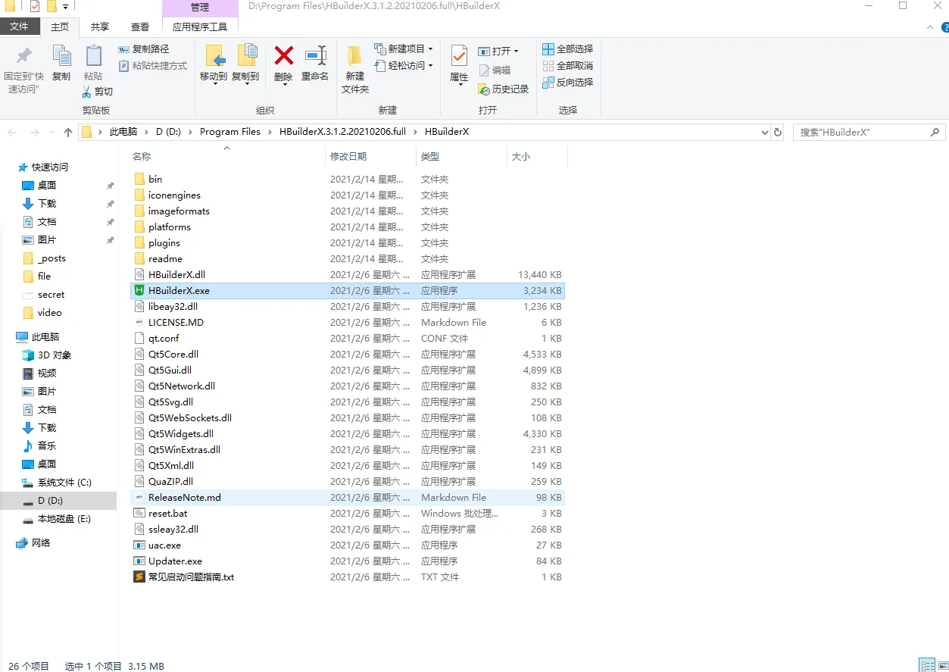
Task: Switch to Application Tools (应用程序工具) tab
Action: point(200,27)
